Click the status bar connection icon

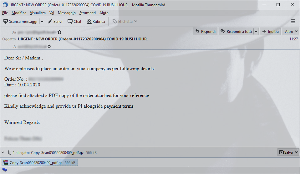coord(5,170)
